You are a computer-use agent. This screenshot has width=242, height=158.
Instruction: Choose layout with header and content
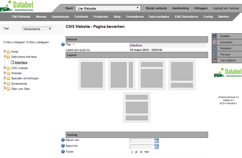click(152, 75)
